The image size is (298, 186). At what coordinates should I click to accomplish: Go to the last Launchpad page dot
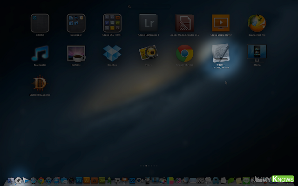coord(157,166)
